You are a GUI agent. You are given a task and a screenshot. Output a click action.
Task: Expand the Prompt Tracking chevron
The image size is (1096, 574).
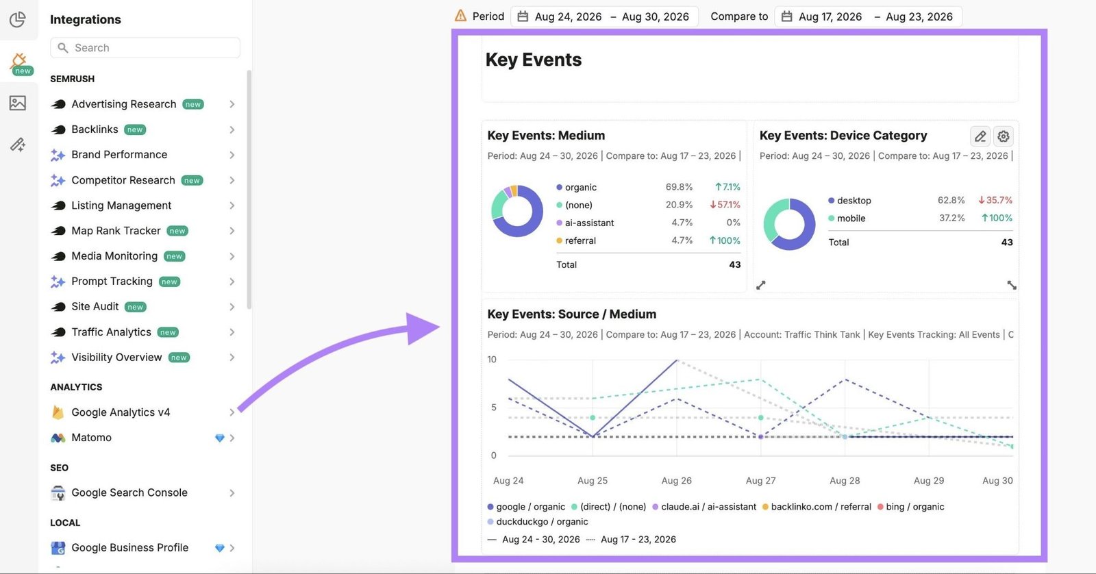click(232, 282)
